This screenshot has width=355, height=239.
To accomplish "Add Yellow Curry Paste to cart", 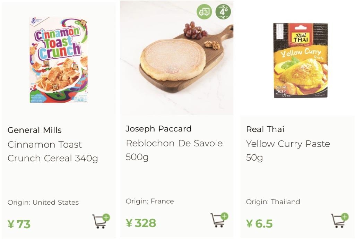I will point(340,220).
